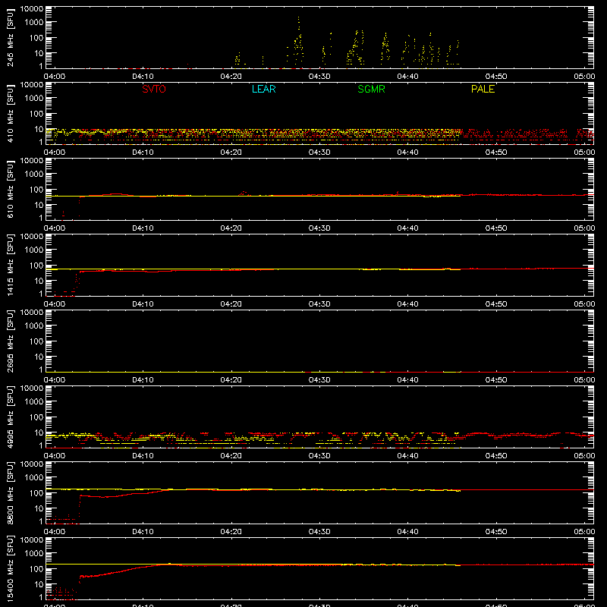Select the 1415 MHz [SFU] axis label
The image size is (607, 607).
pyautogui.click(x=10, y=265)
